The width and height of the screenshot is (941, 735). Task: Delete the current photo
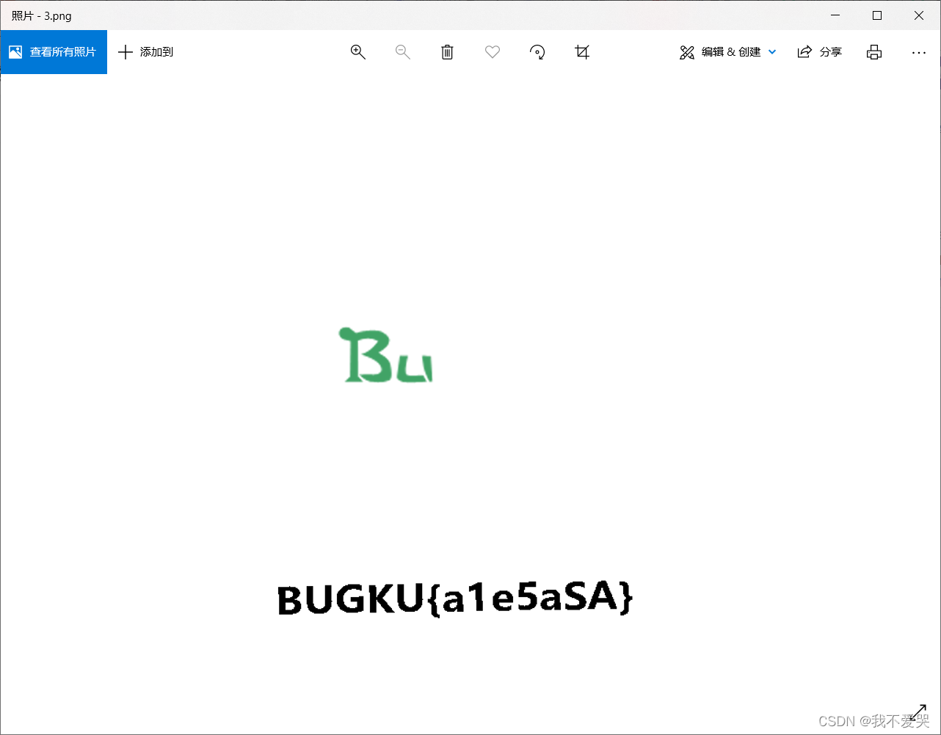447,51
